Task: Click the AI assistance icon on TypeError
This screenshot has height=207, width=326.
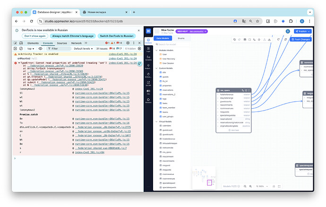Action: (139, 64)
